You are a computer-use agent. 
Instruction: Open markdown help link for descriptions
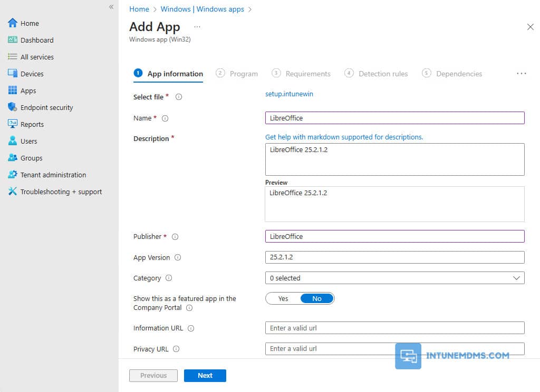pos(344,137)
